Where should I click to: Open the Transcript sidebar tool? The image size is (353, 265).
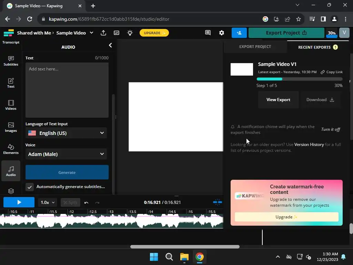11,42
